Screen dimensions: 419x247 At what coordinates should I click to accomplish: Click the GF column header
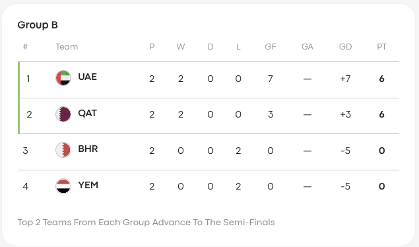271,47
